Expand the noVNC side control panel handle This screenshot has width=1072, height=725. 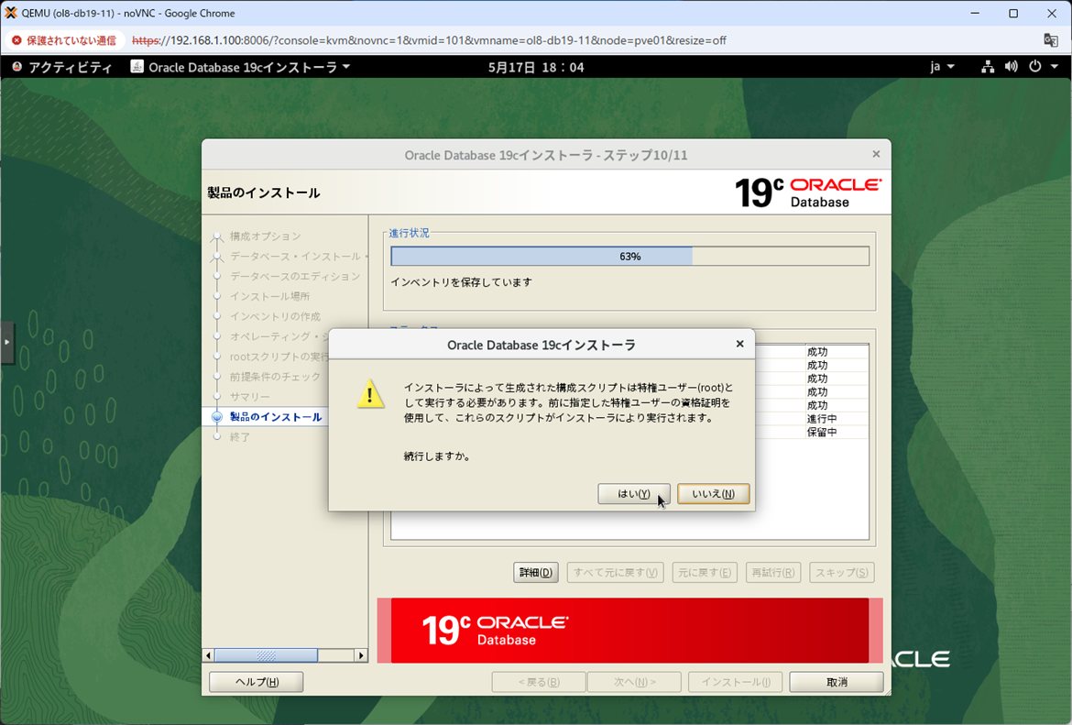[x=6, y=342]
